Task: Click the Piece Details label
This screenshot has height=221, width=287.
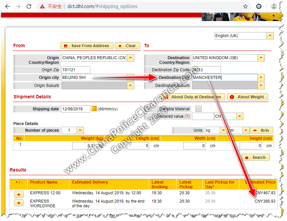Action: tap(26, 124)
